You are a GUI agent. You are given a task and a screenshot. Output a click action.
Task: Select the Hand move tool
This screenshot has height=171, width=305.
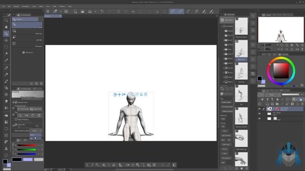tap(6, 27)
